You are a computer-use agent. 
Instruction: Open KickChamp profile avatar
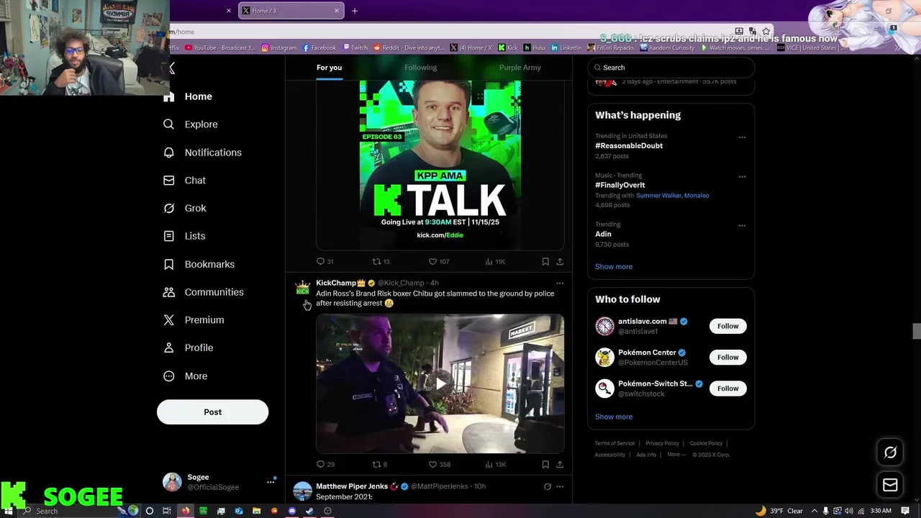click(x=303, y=288)
